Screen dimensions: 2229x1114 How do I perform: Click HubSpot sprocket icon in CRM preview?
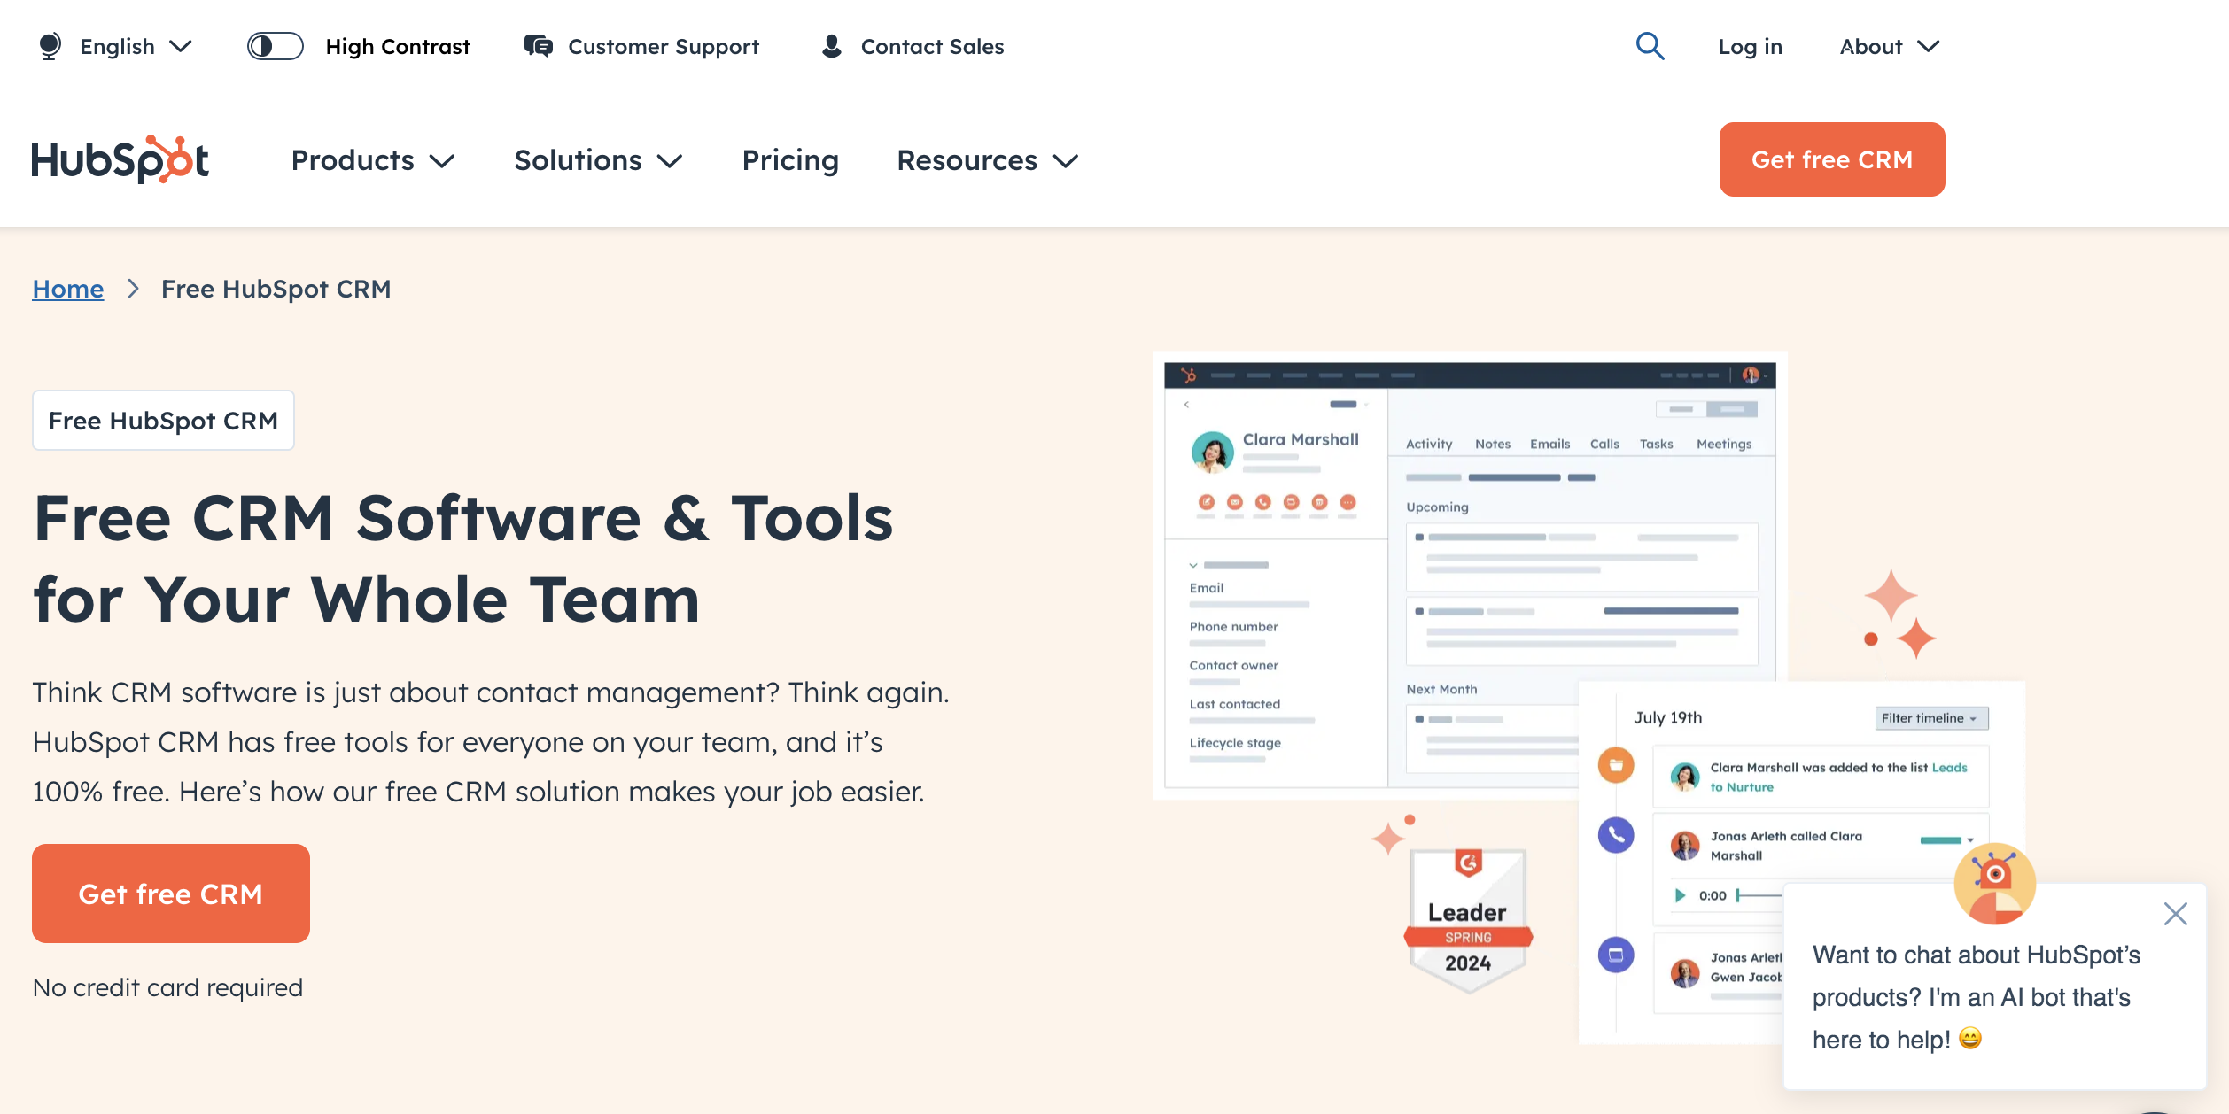1189,375
